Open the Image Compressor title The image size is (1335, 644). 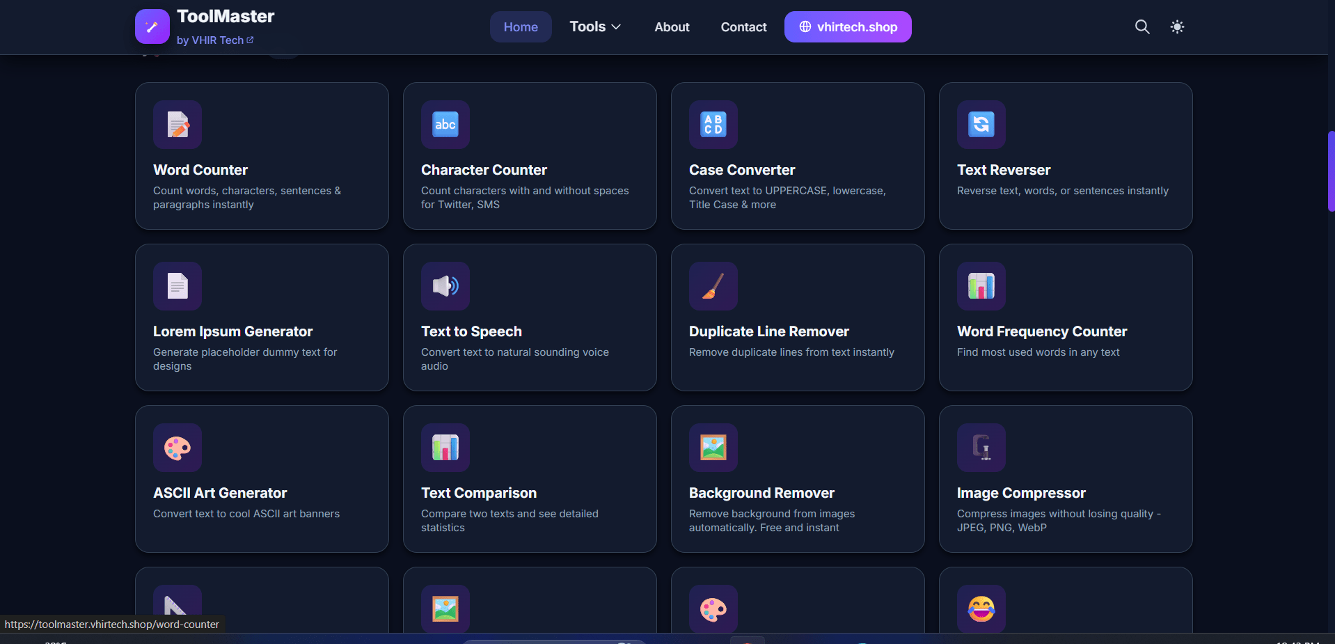1021,493
